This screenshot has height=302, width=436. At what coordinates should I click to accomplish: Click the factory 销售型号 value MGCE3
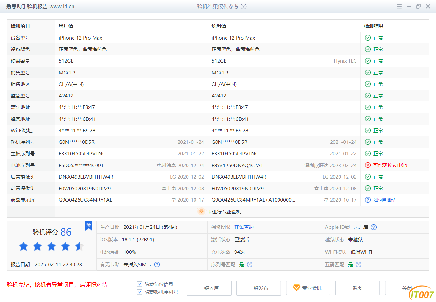pyautogui.click(x=67, y=73)
